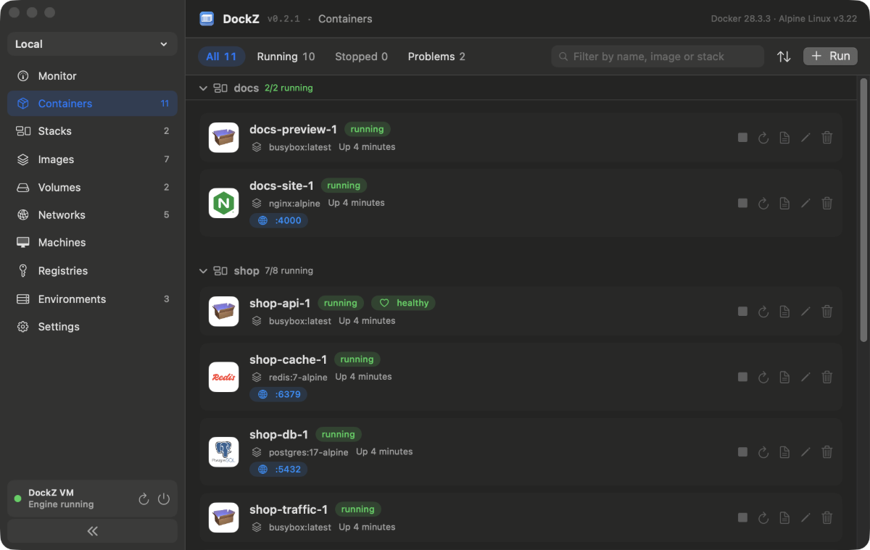This screenshot has height=550, width=870.
Task: Restart the shop-db-1 container
Action: point(763,451)
